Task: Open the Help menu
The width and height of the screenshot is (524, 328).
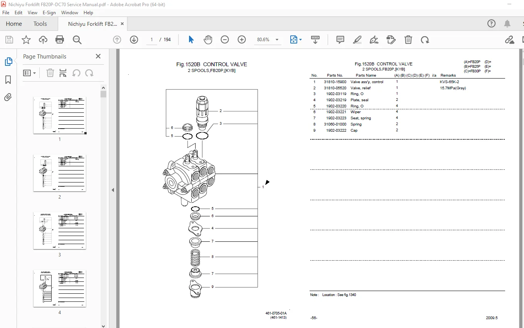Action: (89, 13)
